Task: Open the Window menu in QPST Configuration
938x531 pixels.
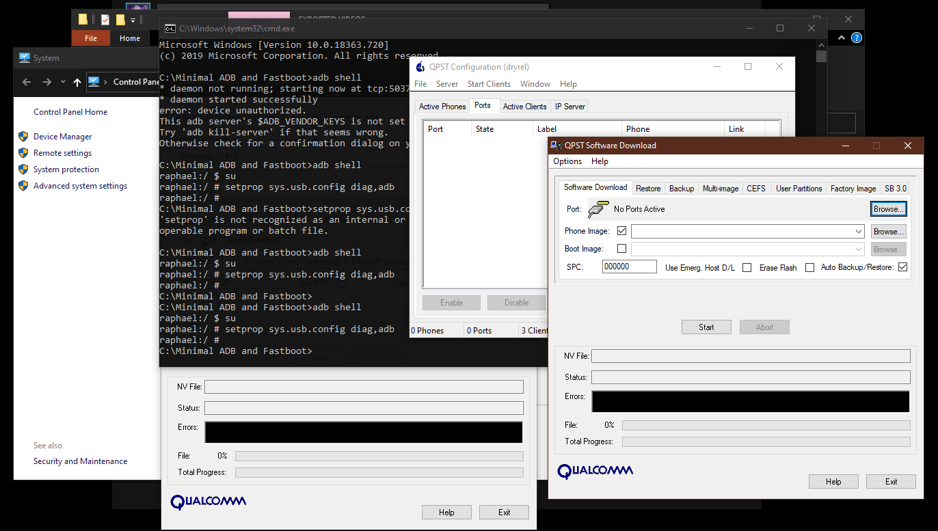Action: click(535, 84)
